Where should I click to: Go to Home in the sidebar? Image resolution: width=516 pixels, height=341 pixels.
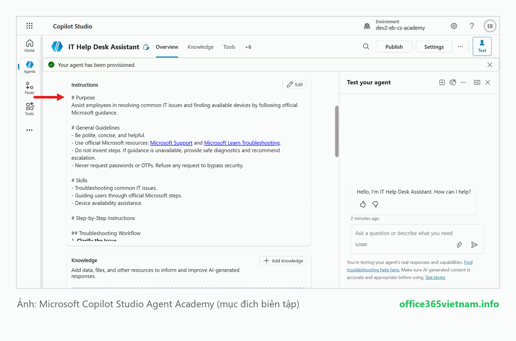tap(29, 46)
